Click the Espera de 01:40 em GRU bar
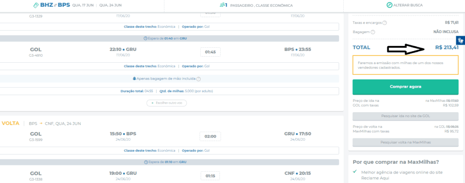 [x=169, y=39]
